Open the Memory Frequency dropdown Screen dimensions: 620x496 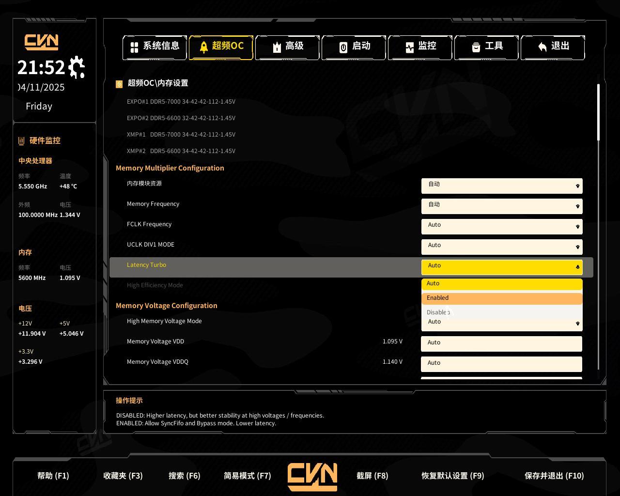pos(502,206)
